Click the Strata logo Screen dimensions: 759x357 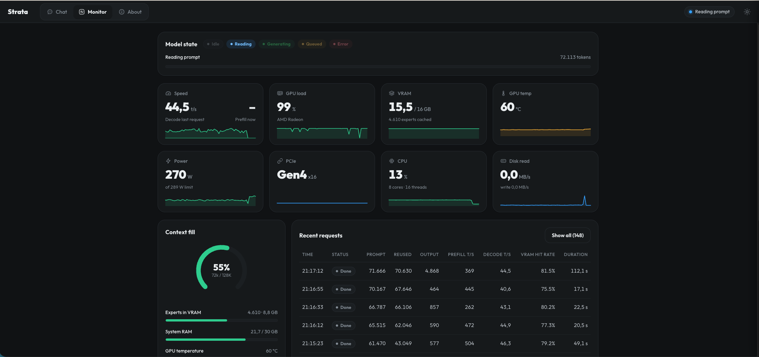pos(18,12)
